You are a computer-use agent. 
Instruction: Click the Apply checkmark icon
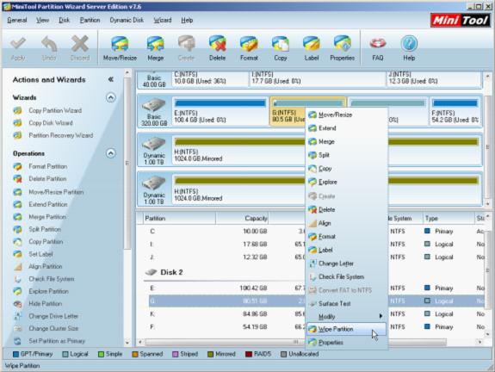(18, 48)
